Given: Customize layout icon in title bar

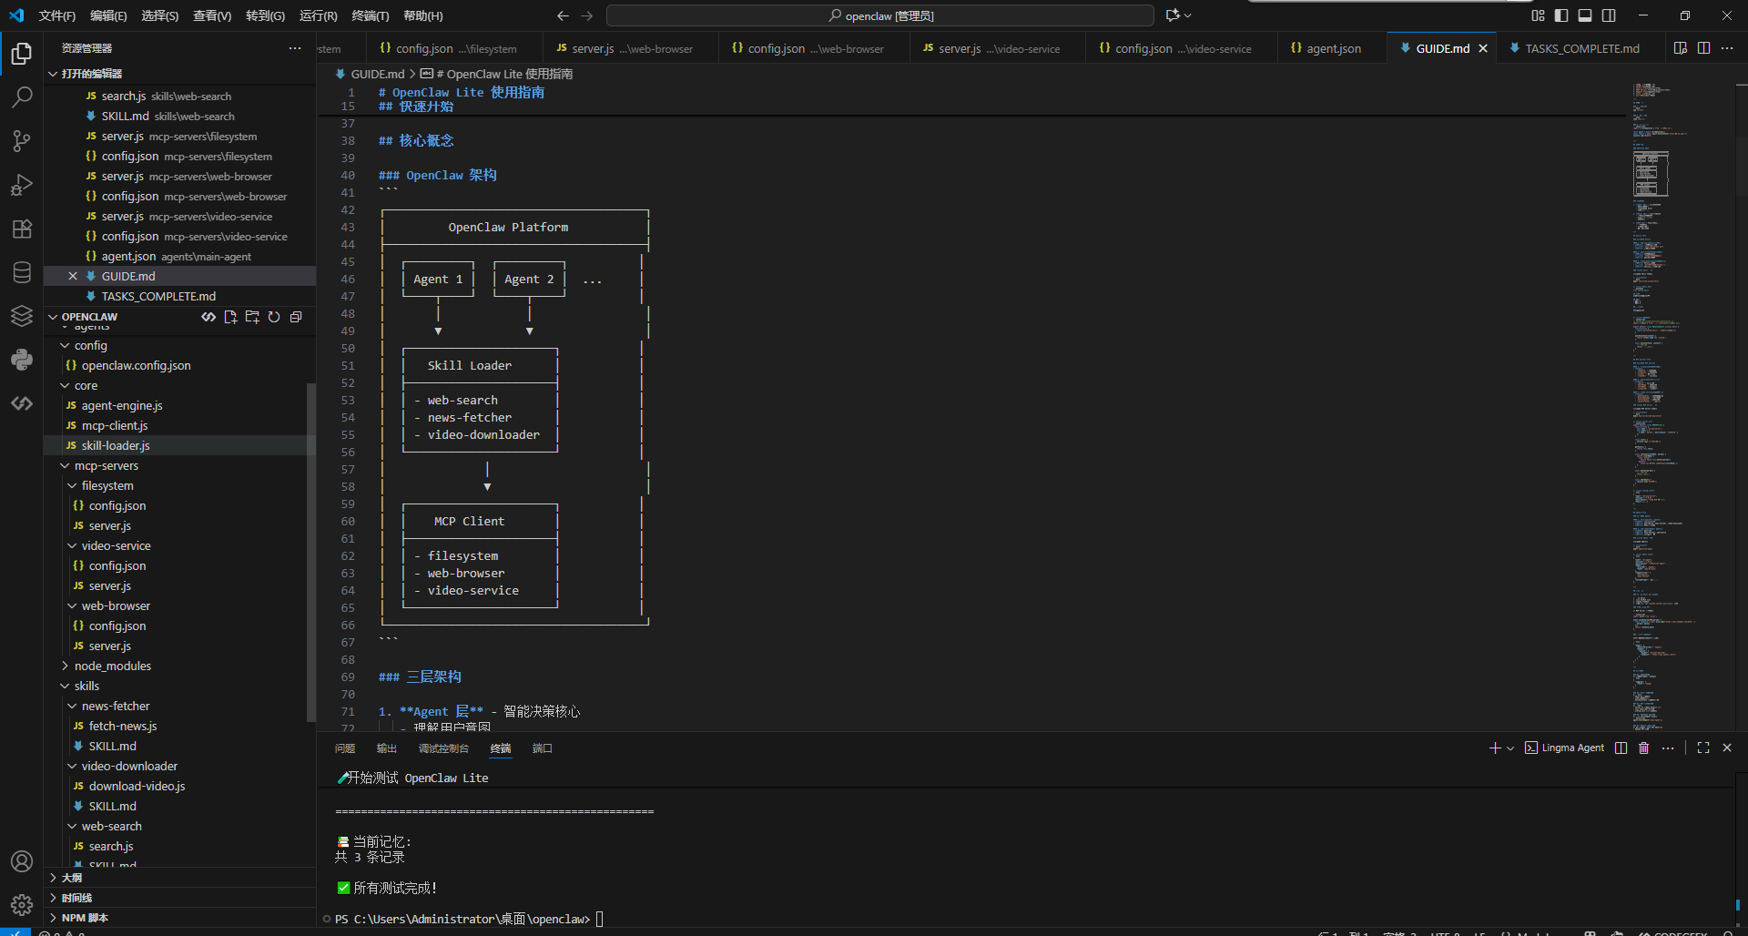Looking at the screenshot, I should [1538, 15].
